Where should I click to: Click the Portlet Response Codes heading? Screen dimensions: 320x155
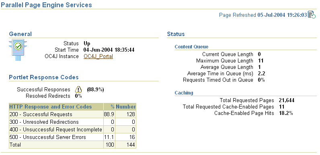point(44,77)
